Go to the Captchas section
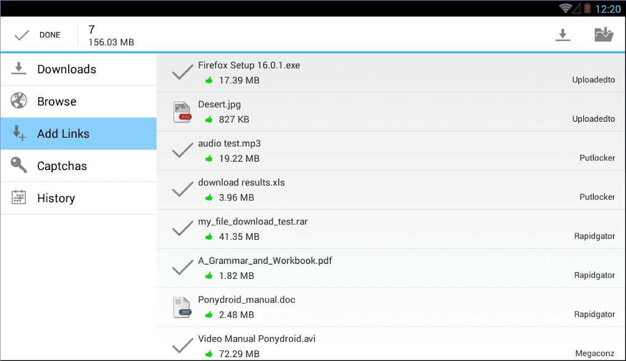 tap(79, 166)
